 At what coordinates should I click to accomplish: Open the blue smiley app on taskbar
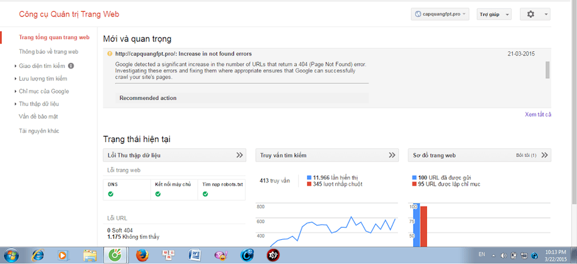(x=247, y=255)
